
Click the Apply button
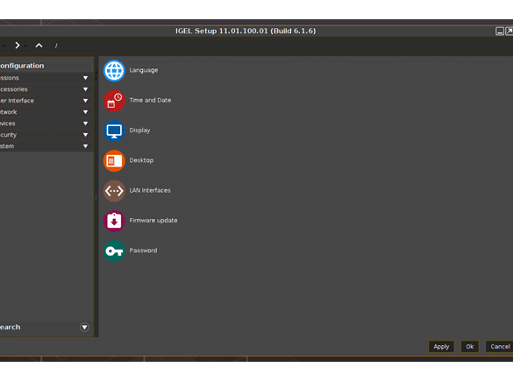pyautogui.click(x=441, y=347)
